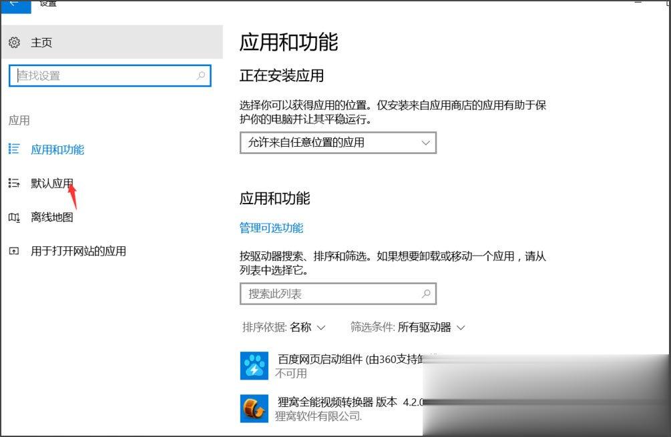
Task: Click the search magnifier in 查找设置 box
Action: point(201,76)
